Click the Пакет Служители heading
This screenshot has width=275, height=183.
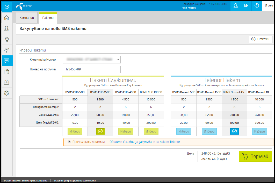pos(113,80)
